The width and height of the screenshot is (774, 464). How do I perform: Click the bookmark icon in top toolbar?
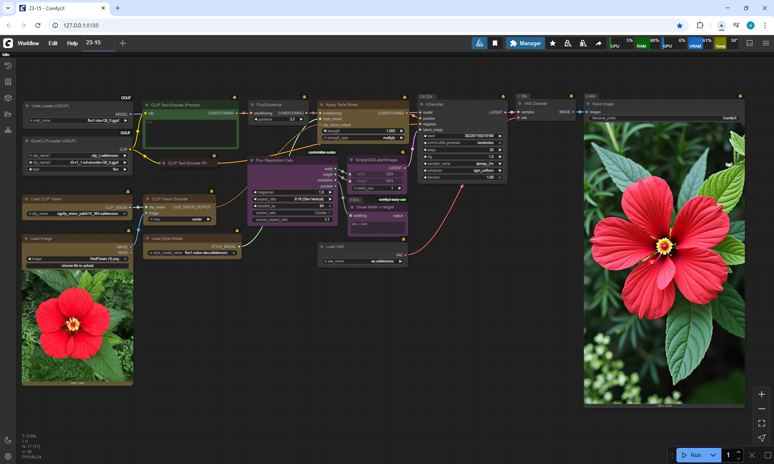pos(495,43)
